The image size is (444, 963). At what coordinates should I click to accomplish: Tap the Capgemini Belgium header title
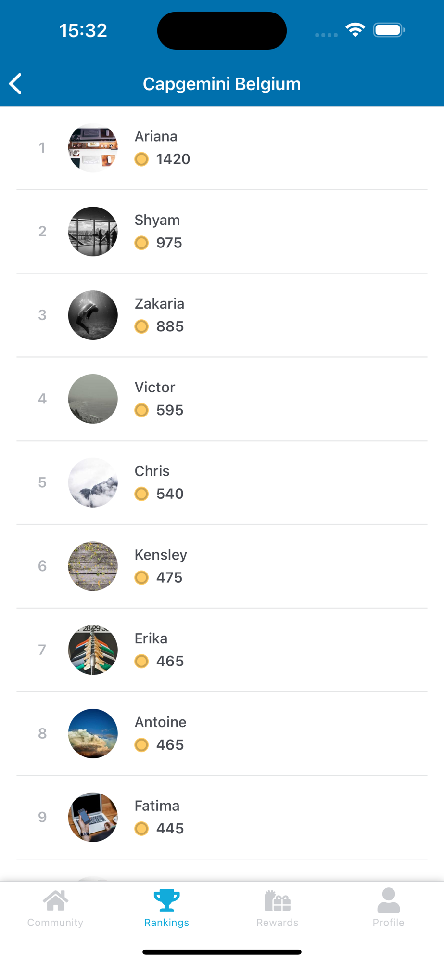tap(222, 84)
